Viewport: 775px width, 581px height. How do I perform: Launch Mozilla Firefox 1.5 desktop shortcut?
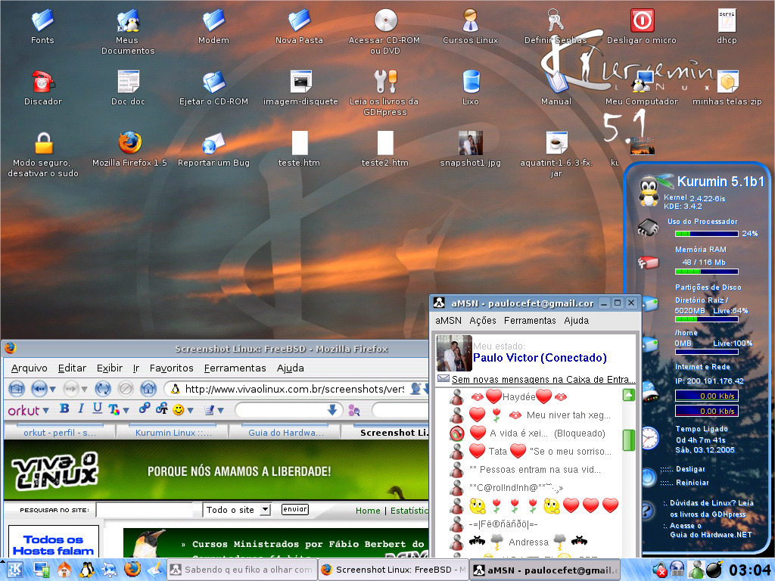(x=129, y=143)
